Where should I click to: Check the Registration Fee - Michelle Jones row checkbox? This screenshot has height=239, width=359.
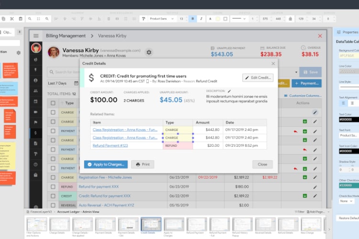click(x=53, y=177)
